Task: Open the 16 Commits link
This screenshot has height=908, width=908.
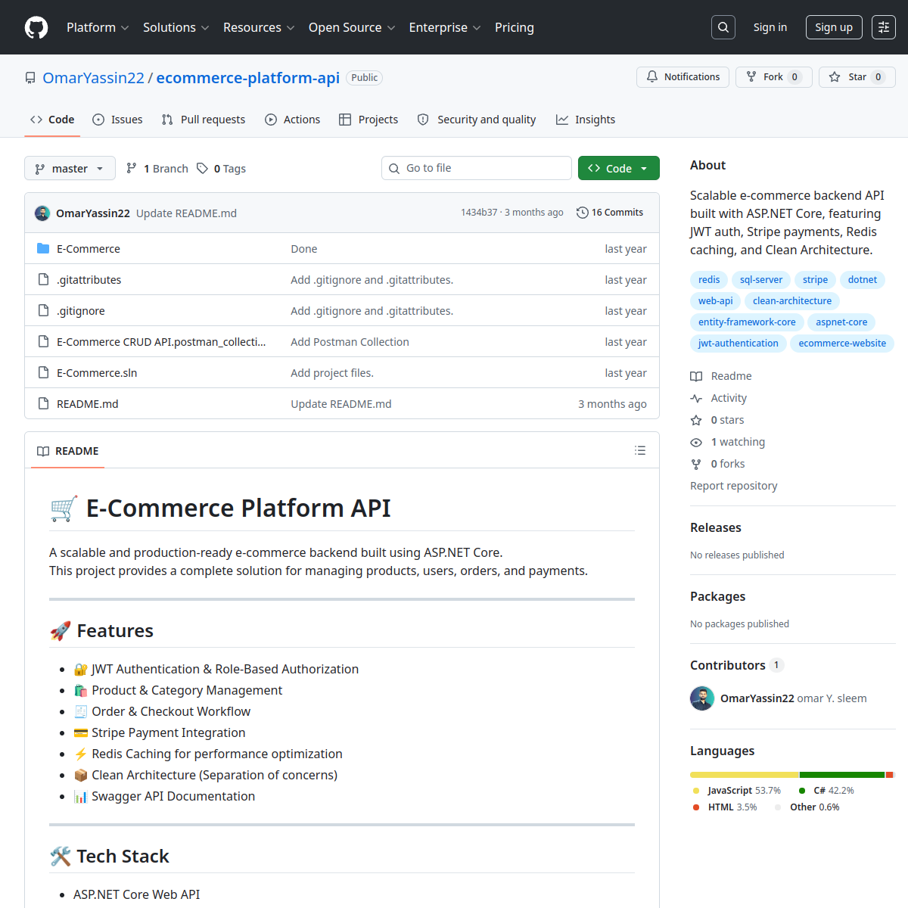Action: (610, 213)
